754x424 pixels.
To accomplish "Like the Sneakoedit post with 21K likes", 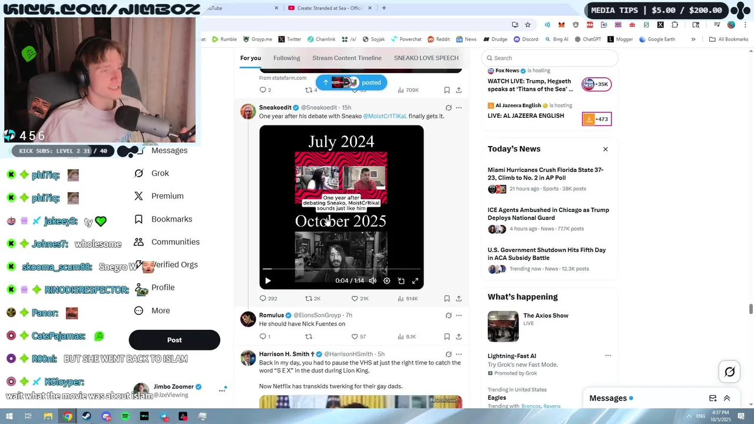I will click(360, 299).
